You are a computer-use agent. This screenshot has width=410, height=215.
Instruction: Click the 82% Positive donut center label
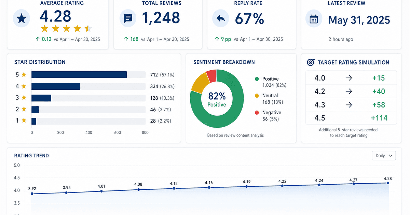[217, 99]
